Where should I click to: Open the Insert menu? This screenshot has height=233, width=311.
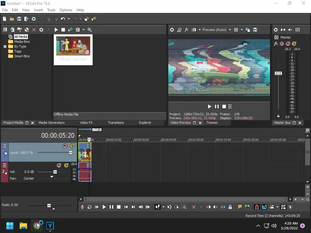coord(38,10)
